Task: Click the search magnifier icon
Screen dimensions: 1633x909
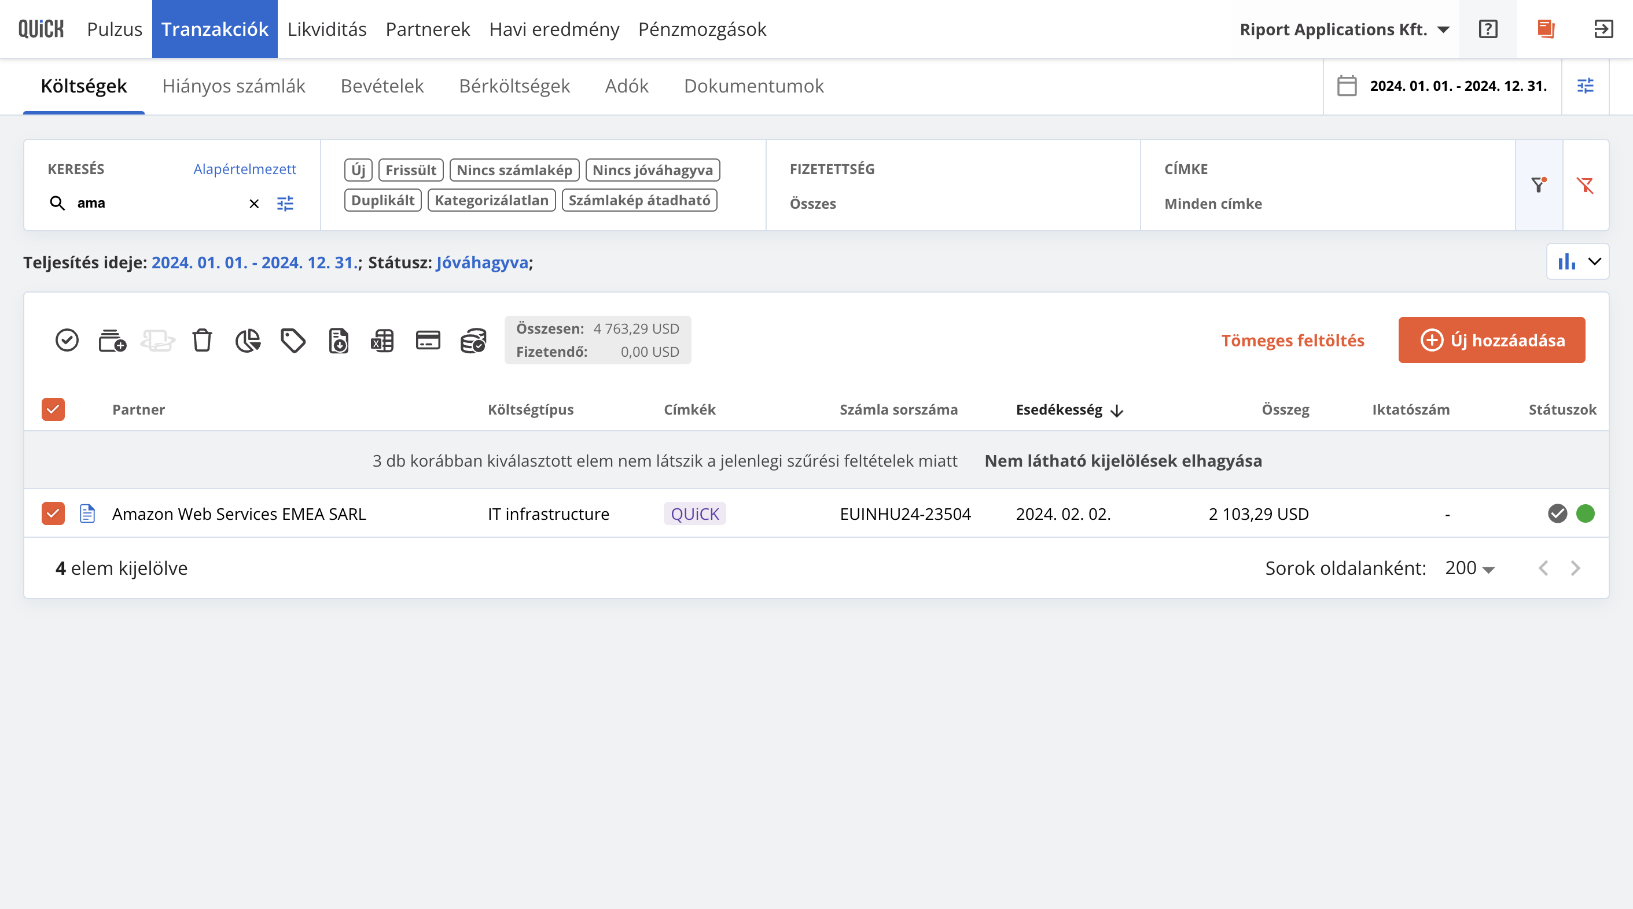Action: 57,204
